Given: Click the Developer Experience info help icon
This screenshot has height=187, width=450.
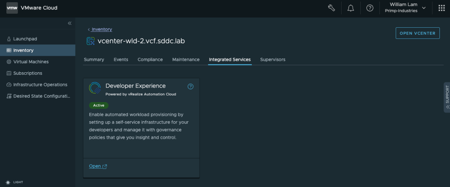Looking at the screenshot, I should point(190,86).
